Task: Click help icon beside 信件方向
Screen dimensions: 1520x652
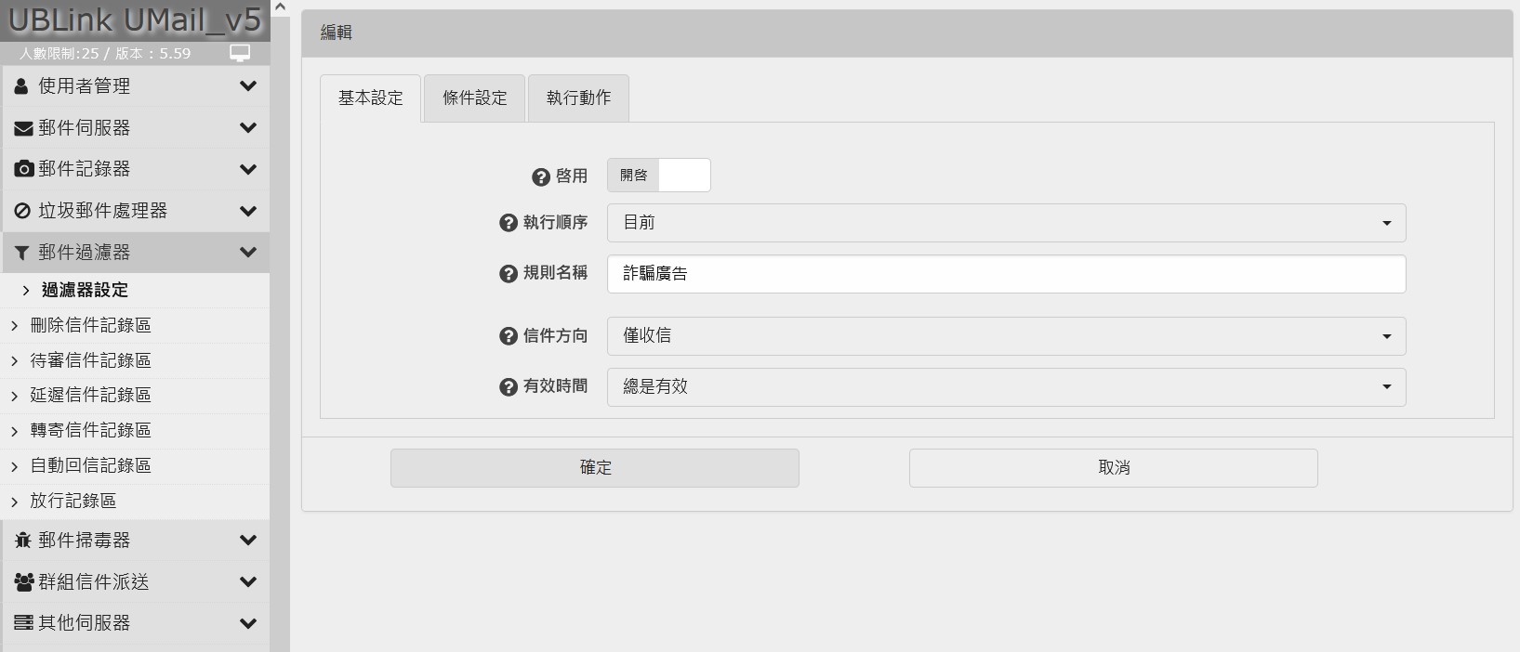Action: [509, 336]
